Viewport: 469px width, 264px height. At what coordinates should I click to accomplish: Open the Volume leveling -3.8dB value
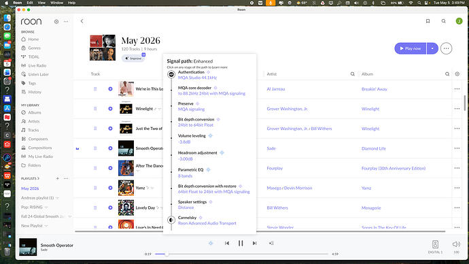point(184,142)
